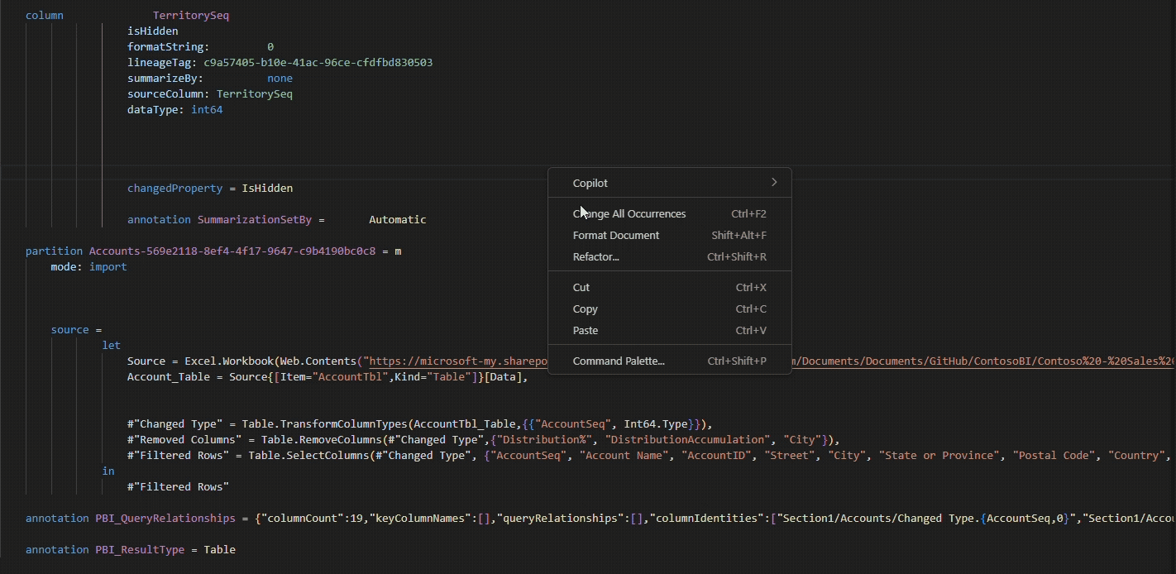The height and width of the screenshot is (574, 1176).
Task: Choose Paste in the context menu
Action: pyautogui.click(x=585, y=330)
